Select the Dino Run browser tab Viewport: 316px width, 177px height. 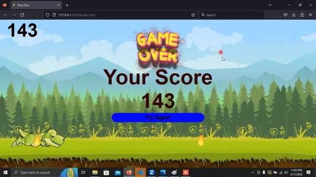point(36,5)
